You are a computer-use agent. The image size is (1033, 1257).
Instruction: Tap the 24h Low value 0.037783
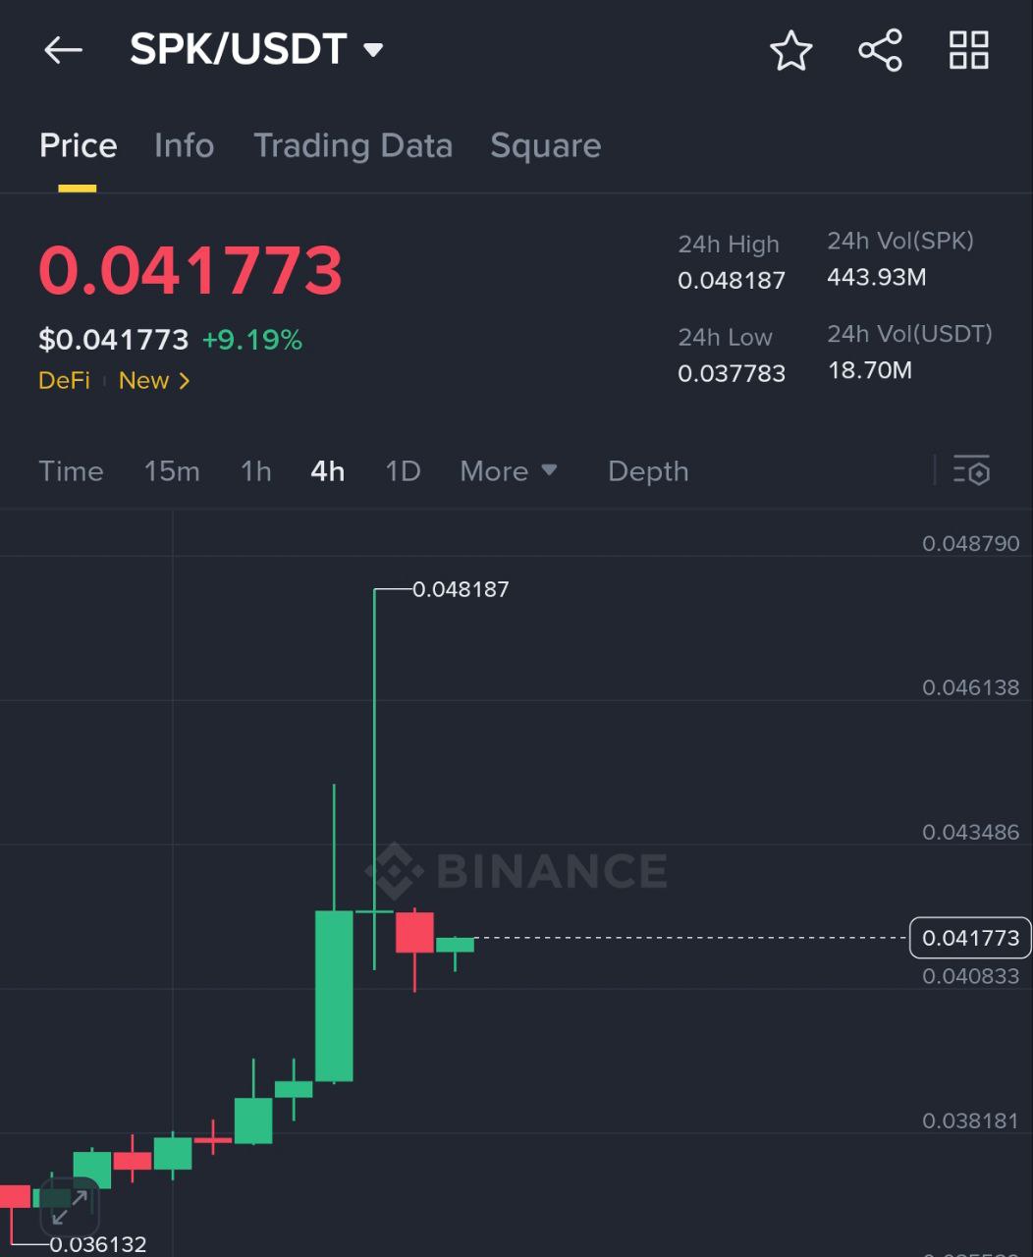732,373
